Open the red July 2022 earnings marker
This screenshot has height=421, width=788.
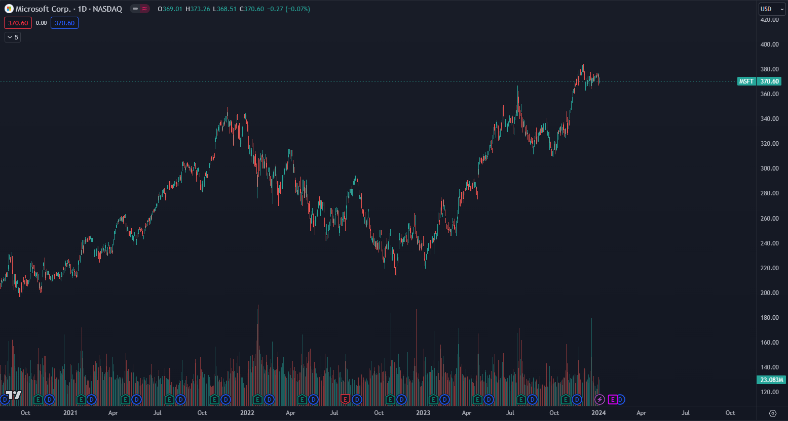tap(346, 399)
